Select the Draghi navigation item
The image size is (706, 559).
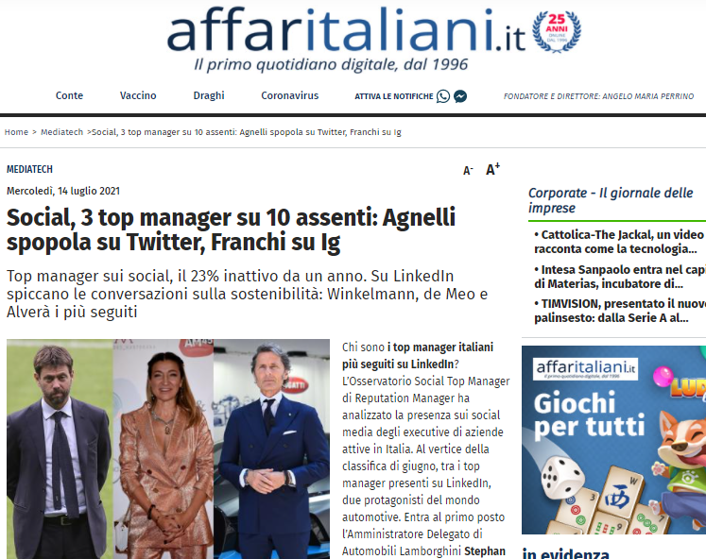(209, 95)
